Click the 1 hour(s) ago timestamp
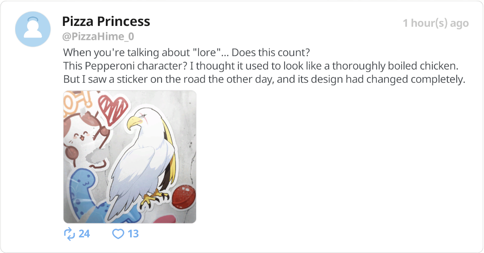 click(x=435, y=23)
